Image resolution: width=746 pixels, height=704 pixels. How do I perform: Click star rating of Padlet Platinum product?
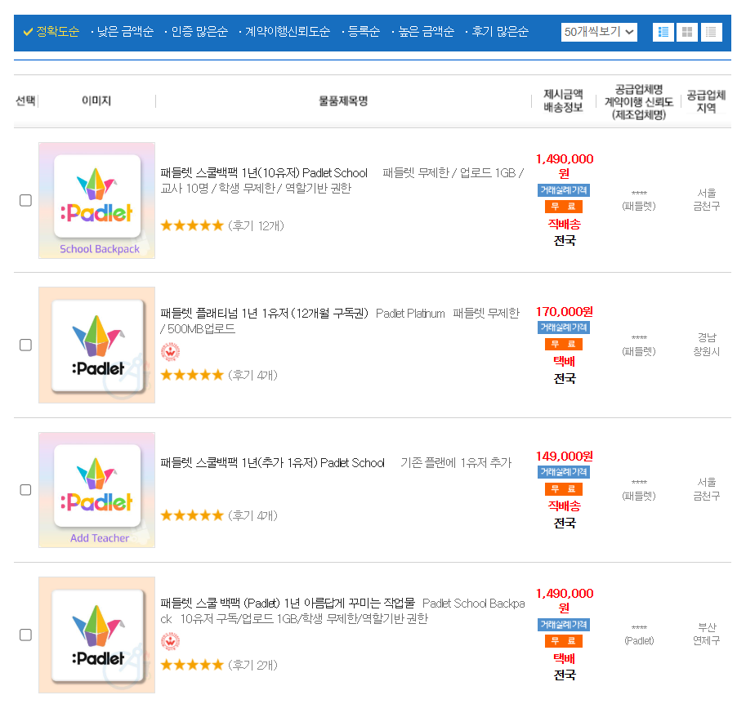click(x=192, y=375)
